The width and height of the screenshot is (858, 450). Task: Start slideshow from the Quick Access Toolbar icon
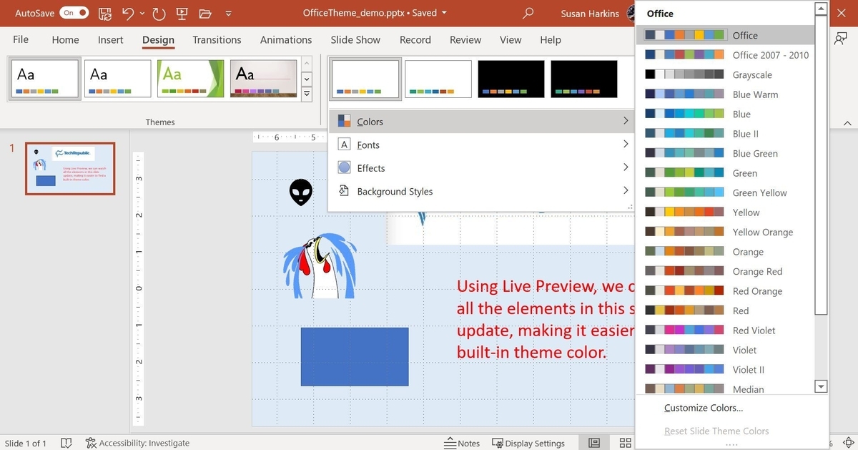coord(181,13)
